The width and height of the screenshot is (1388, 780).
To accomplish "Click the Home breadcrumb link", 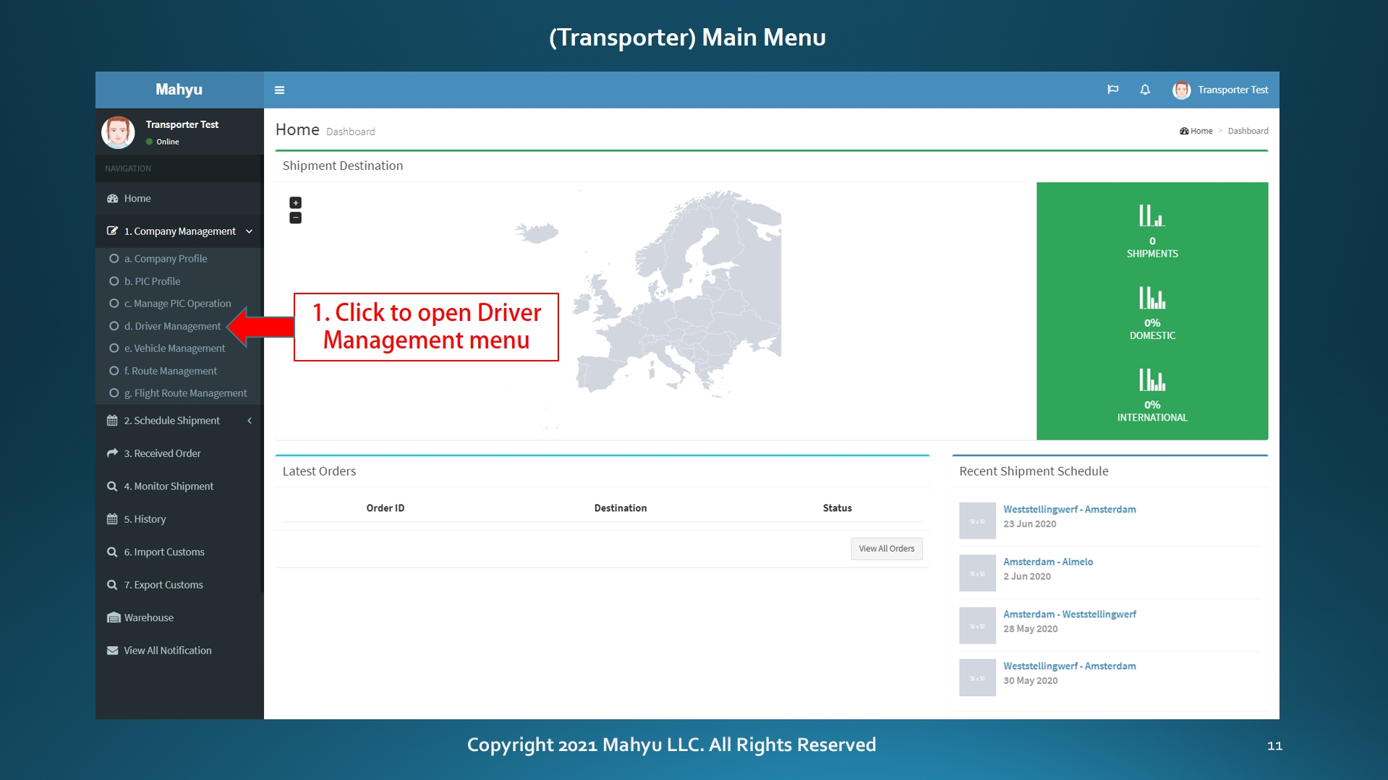I will [x=1200, y=131].
